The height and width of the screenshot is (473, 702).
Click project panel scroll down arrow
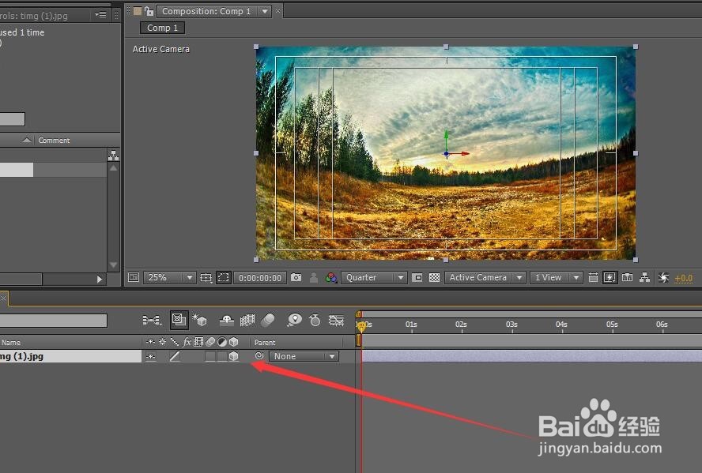point(113,265)
